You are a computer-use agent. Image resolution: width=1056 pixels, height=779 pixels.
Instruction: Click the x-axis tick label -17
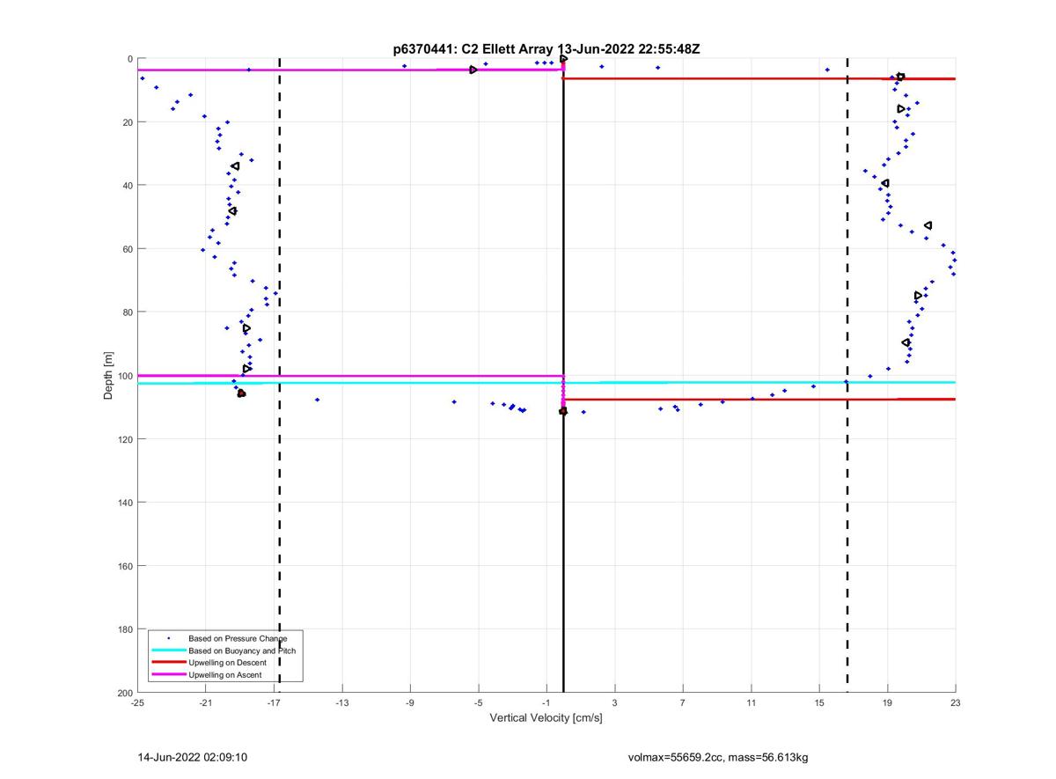pos(274,703)
